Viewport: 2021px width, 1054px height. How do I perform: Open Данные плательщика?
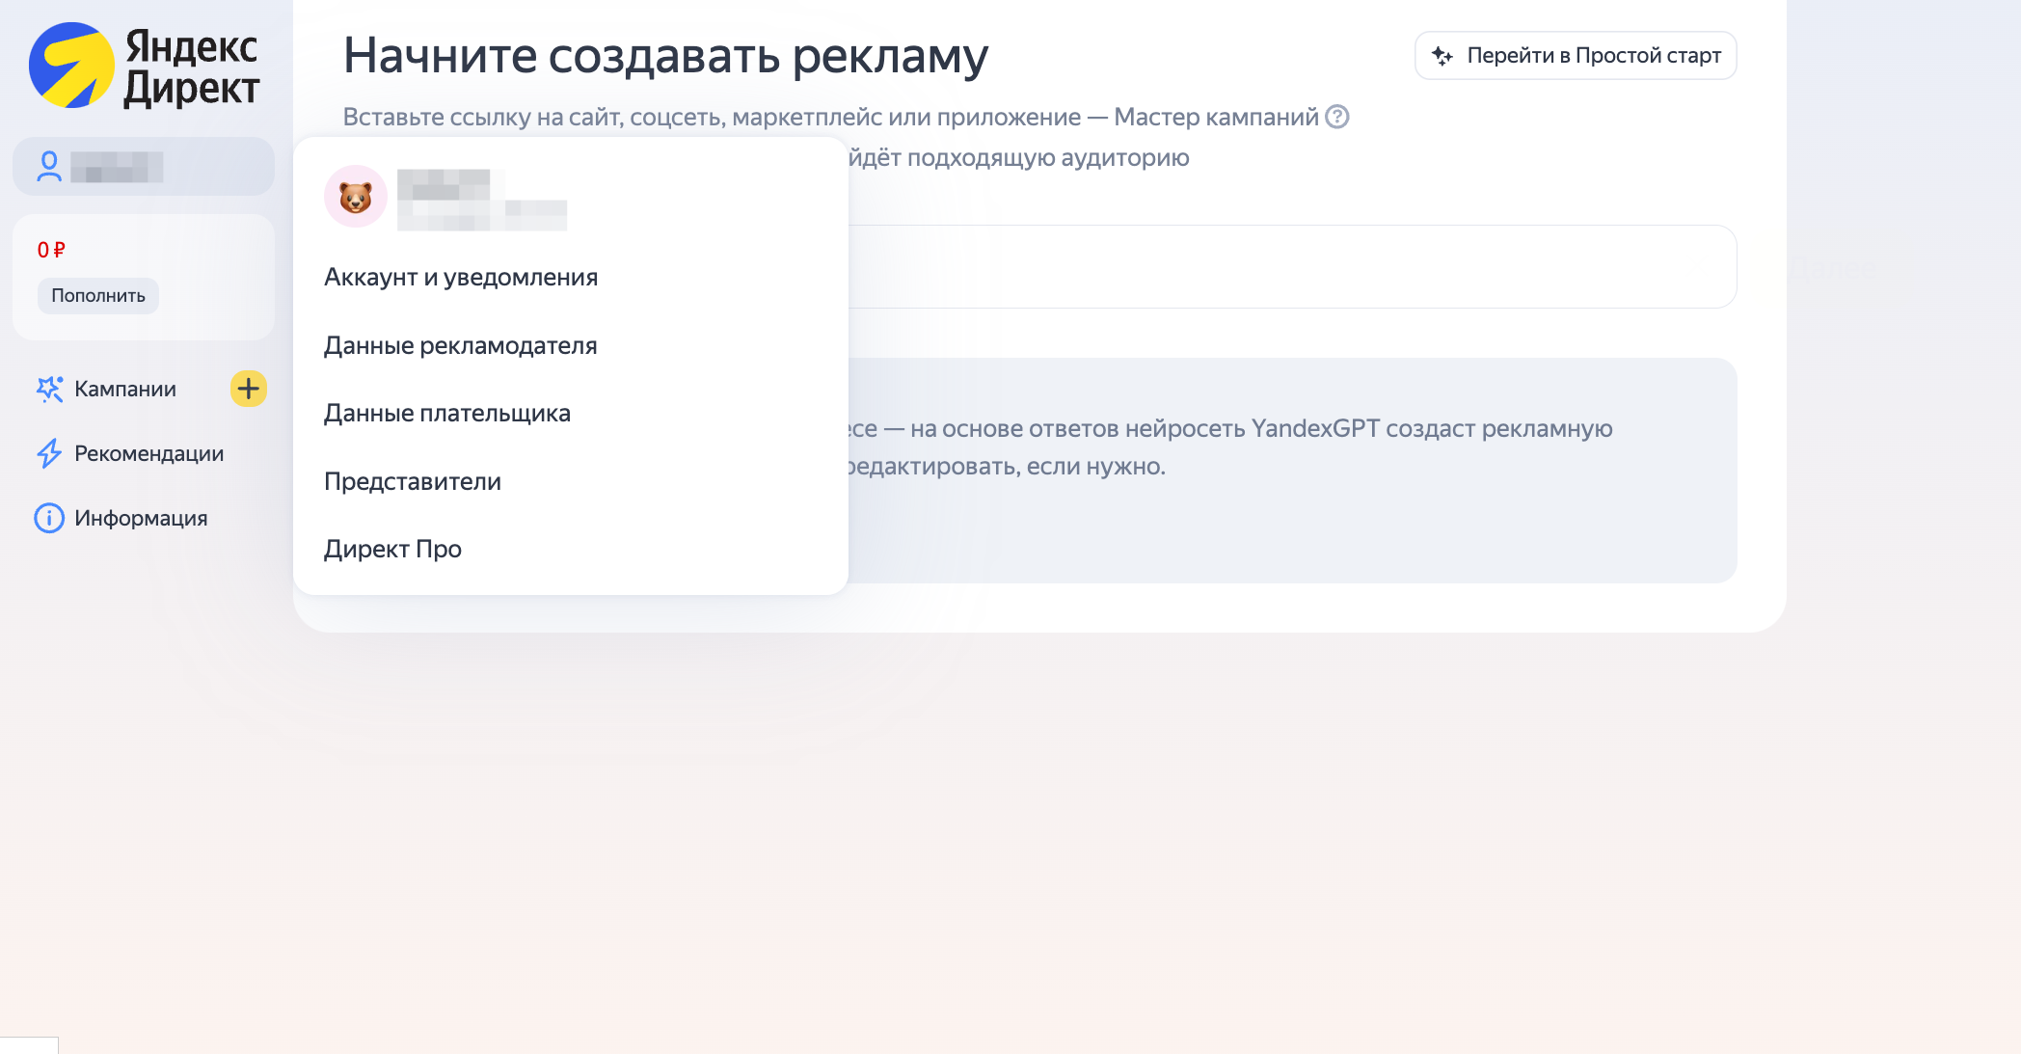point(447,413)
